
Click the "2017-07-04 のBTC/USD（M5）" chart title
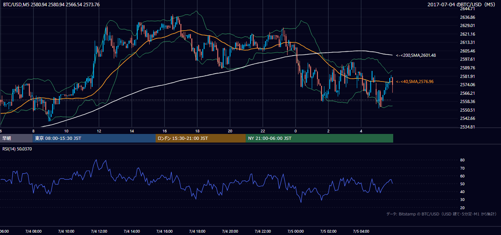click(x=462, y=5)
